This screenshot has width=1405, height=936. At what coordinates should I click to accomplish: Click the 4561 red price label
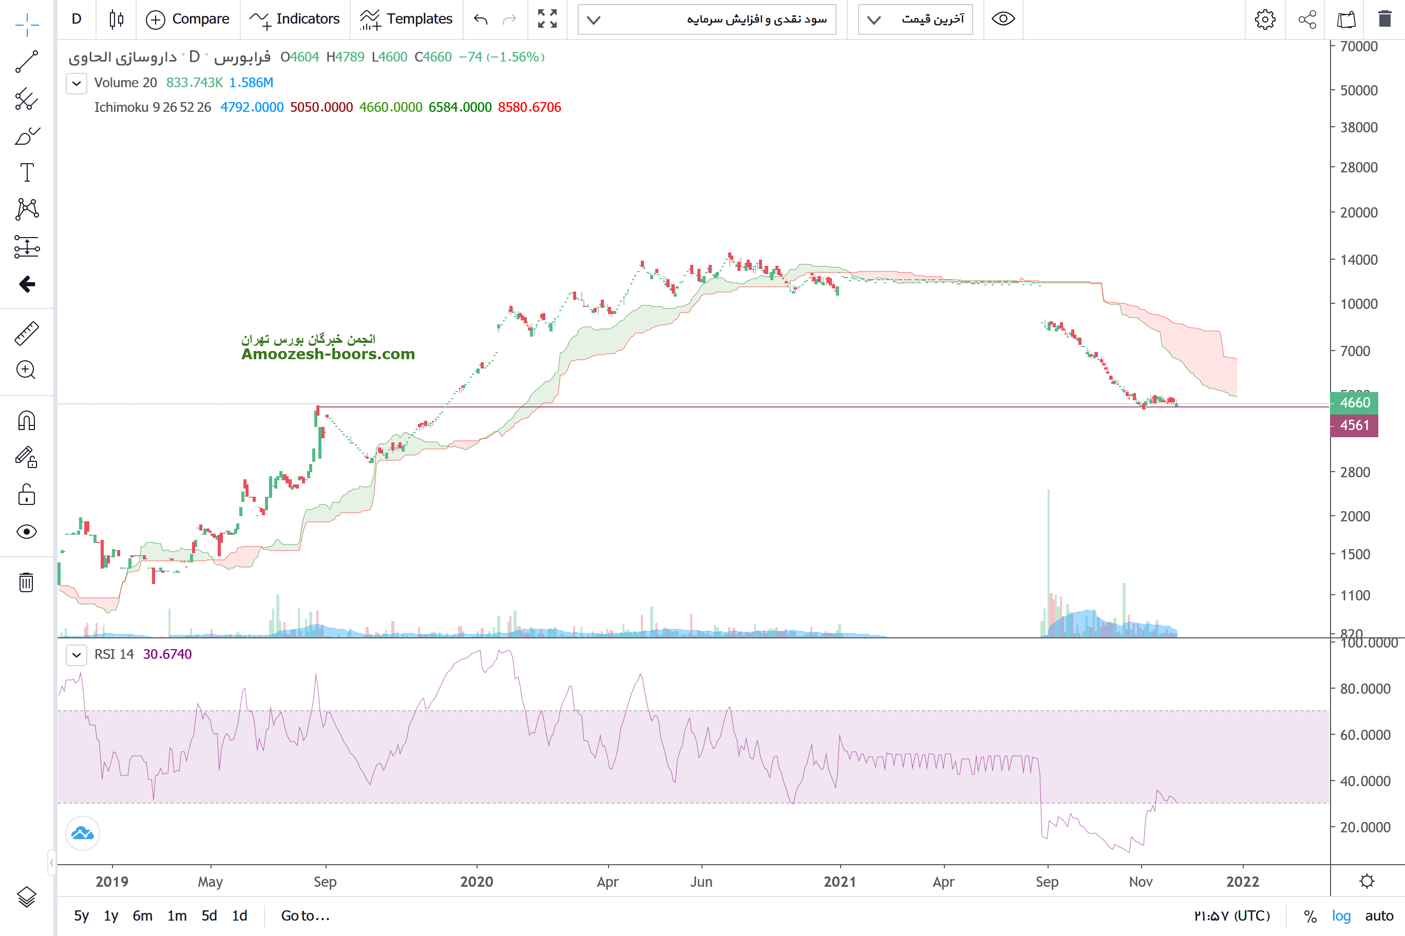(x=1354, y=425)
